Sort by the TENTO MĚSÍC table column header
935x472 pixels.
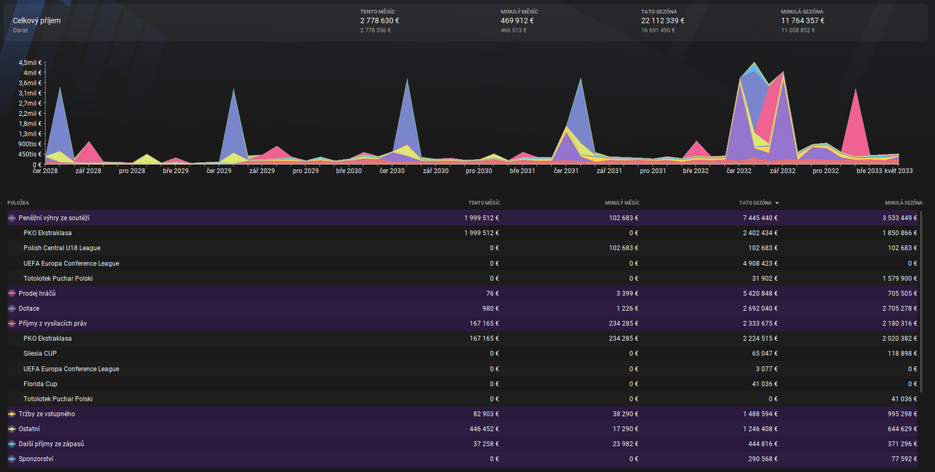pos(484,203)
